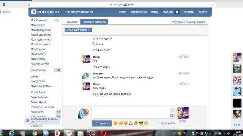
Task: Go back with the Назад button
Action: 6,12
